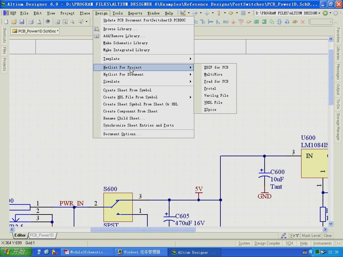Image resolution: width=343 pixels, height=257 pixels.
Task: Click the Place Part gate icon
Action: (249, 22)
